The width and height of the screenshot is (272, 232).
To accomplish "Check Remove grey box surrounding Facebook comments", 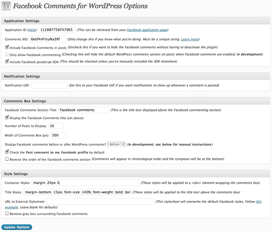I will point(7,213).
